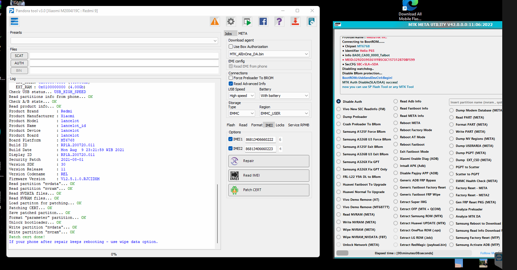This screenshot has width=517, height=270.
Task: Open USB Speed dropdown
Action: (x=241, y=96)
